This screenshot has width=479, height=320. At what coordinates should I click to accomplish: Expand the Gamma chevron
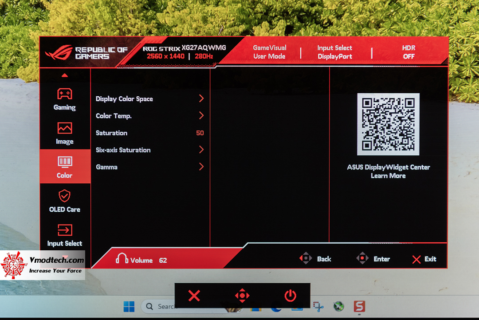[201, 167]
